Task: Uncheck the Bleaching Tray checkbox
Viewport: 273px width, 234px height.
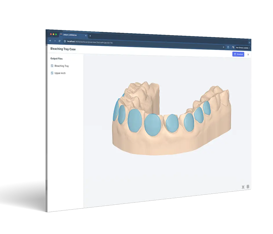Action: pyautogui.click(x=52, y=66)
